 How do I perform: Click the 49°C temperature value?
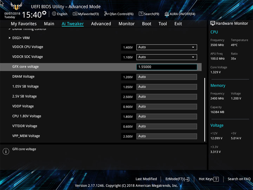click(234, 45)
